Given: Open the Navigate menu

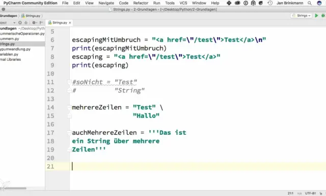Looking at the screenshot, I should coord(106,3).
